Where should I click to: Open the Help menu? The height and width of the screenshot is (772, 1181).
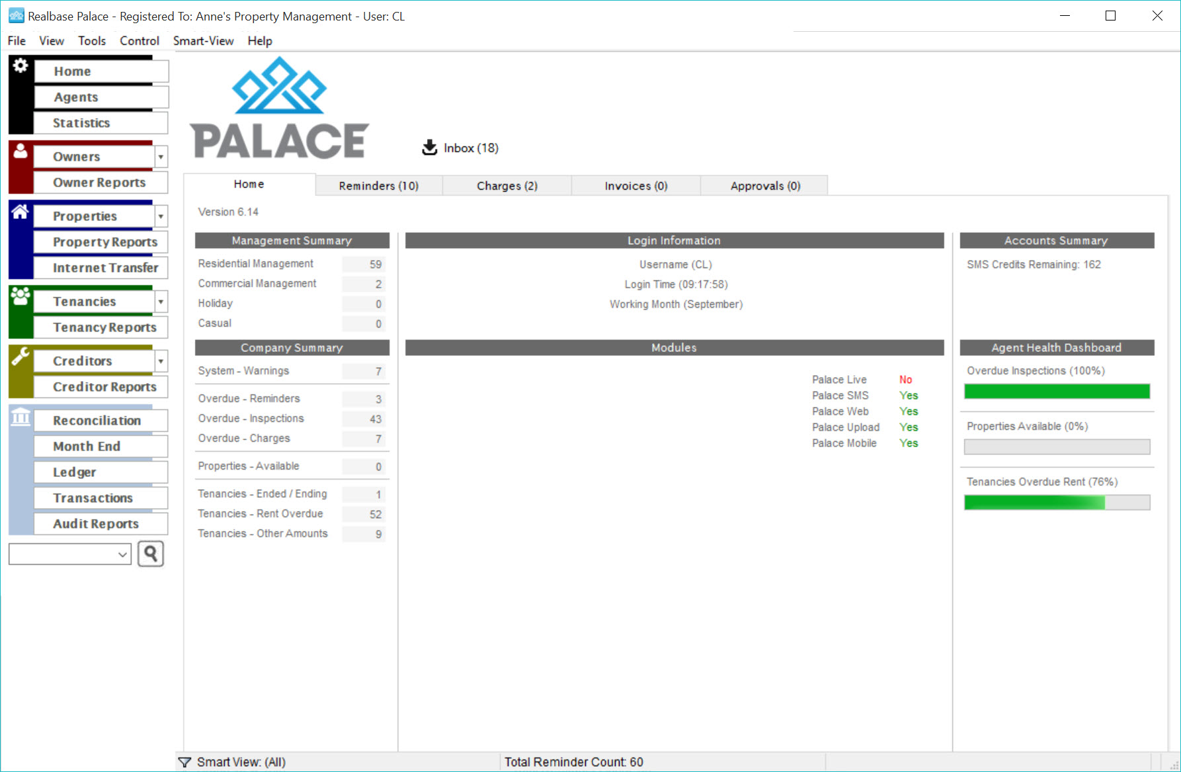[x=260, y=41]
